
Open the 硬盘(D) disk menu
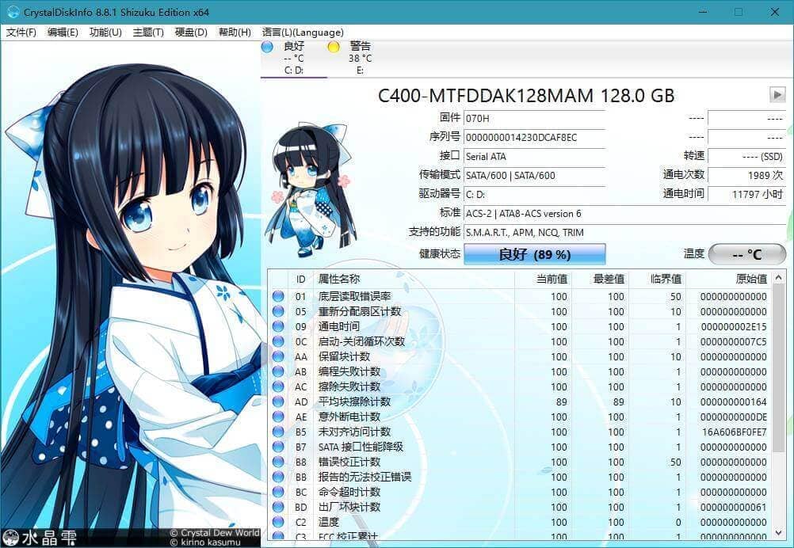pyautogui.click(x=190, y=32)
